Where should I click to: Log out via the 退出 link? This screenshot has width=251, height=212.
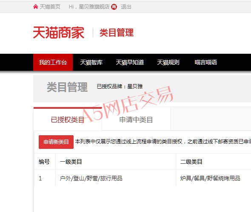(x=126, y=7)
